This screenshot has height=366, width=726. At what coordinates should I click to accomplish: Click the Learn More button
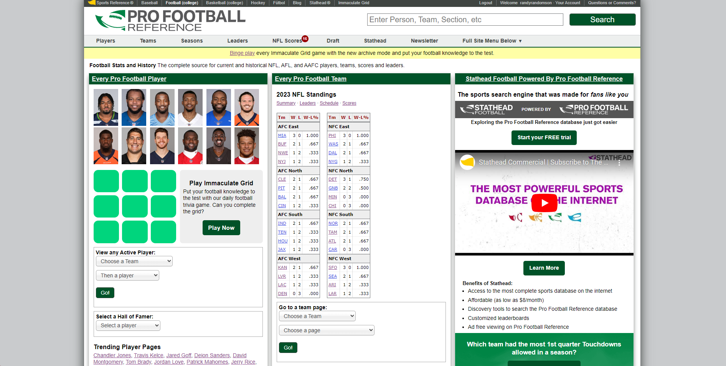click(544, 268)
